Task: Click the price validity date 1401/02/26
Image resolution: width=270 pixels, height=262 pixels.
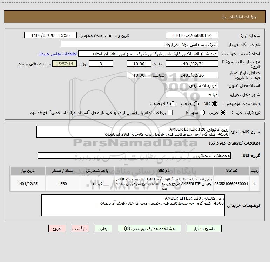Action: 192,75
